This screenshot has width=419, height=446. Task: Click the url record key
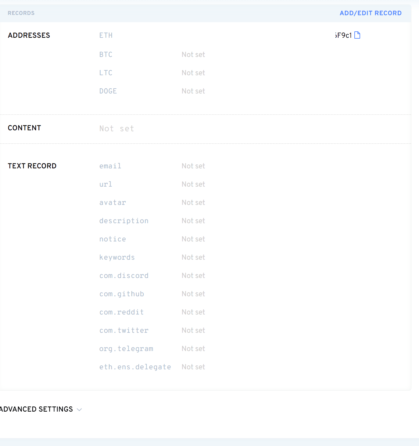106,184
